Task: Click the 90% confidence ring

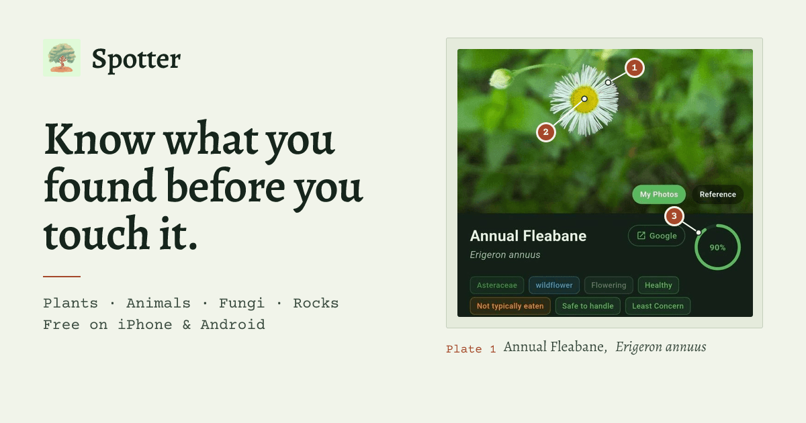Action: coord(717,248)
